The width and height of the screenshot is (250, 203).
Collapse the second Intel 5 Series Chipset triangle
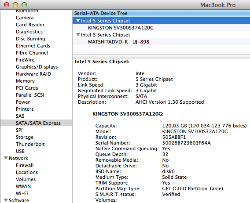click(x=78, y=35)
